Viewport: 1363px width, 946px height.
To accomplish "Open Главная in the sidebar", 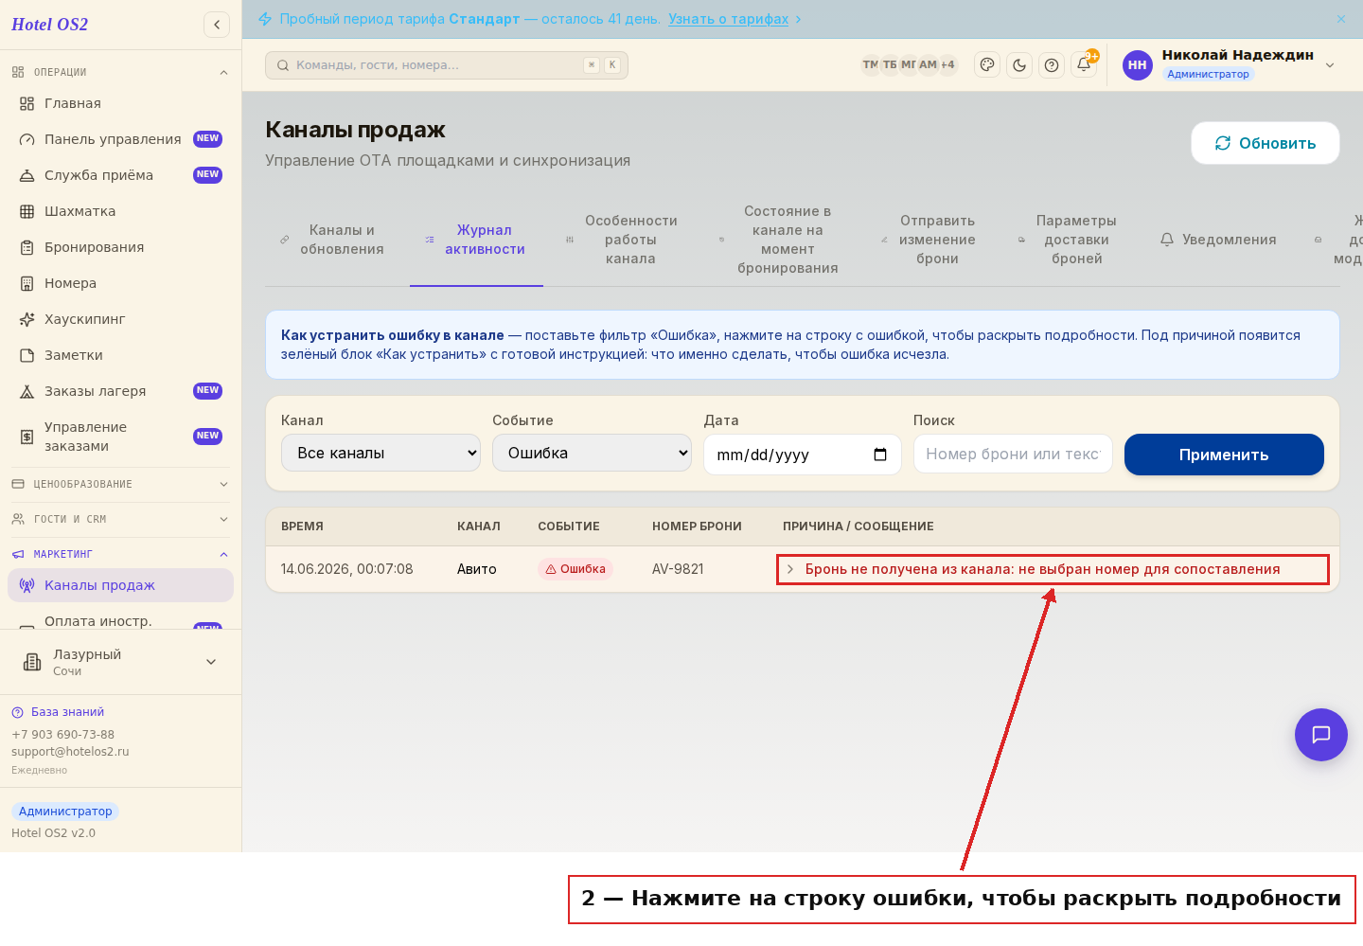I will pos(120,103).
